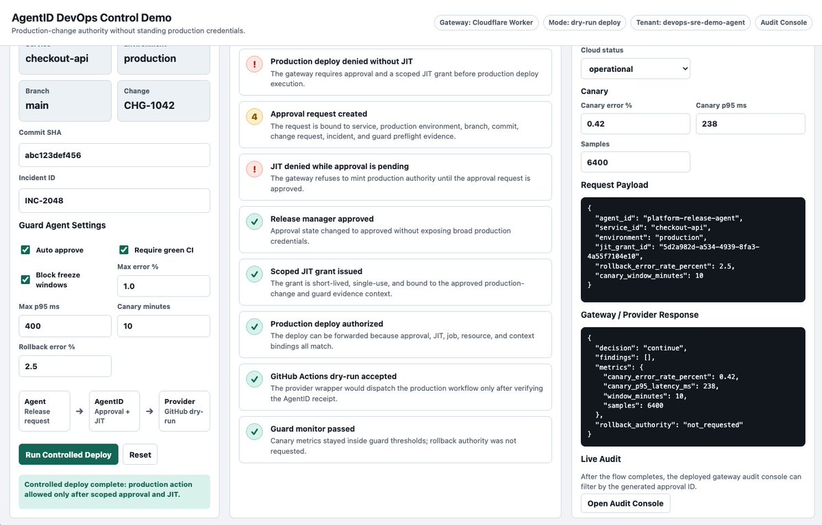Screen dimensions: 822x525
Task: Click the number 4 badge on Approval request created
Action: pos(255,117)
